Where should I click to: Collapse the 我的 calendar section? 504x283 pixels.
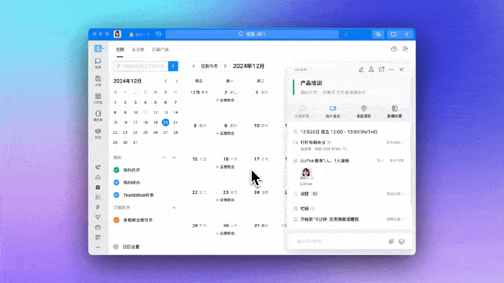click(174, 158)
